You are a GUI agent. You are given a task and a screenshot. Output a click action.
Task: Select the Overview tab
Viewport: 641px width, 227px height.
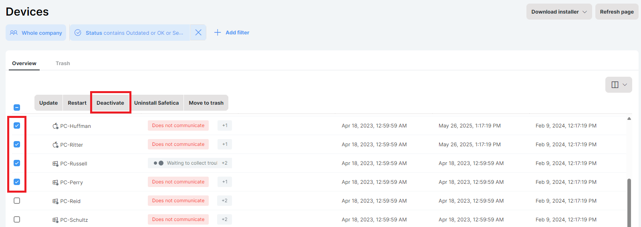coord(24,63)
